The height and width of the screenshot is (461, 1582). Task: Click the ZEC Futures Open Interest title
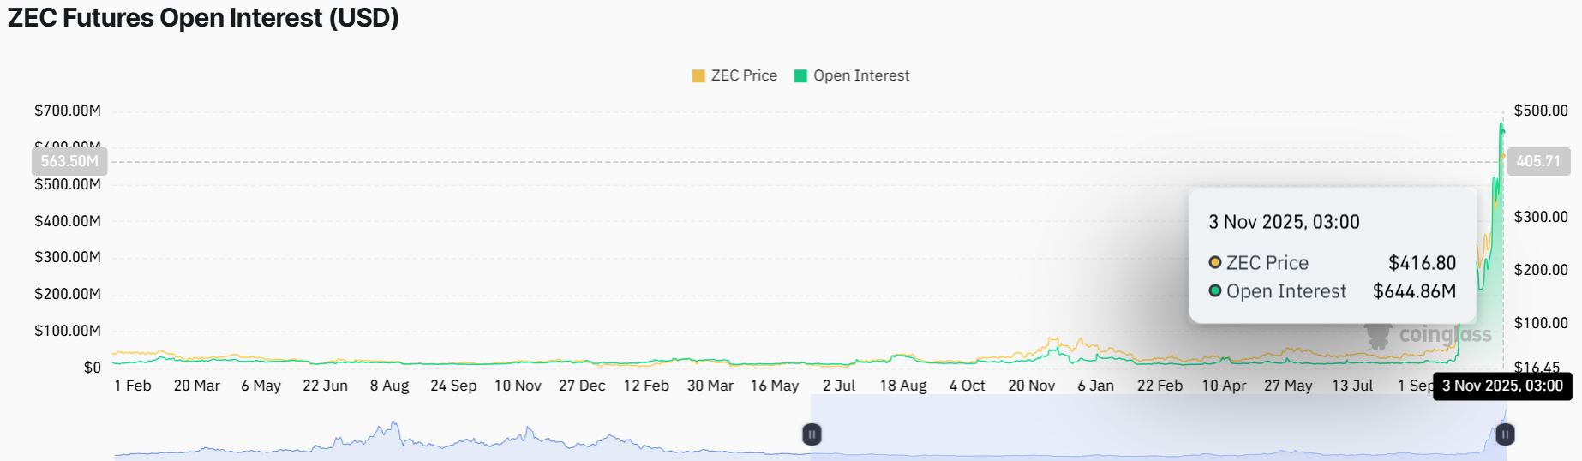[203, 18]
